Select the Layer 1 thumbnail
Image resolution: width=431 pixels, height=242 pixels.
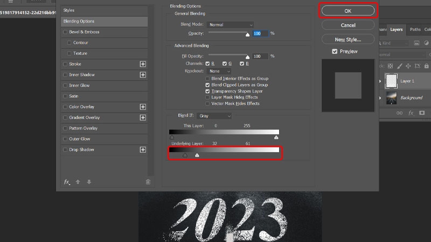(391, 81)
